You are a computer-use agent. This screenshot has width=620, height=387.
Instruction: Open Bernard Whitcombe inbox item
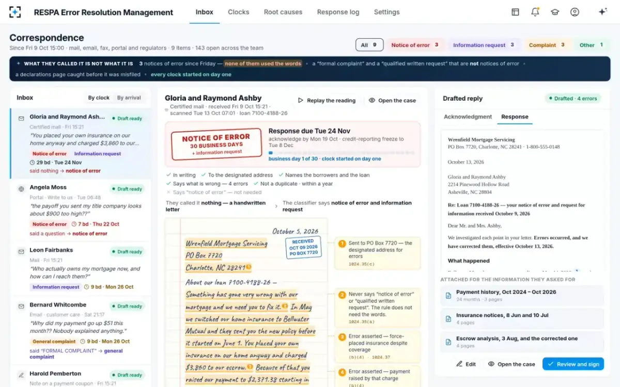(x=81, y=330)
